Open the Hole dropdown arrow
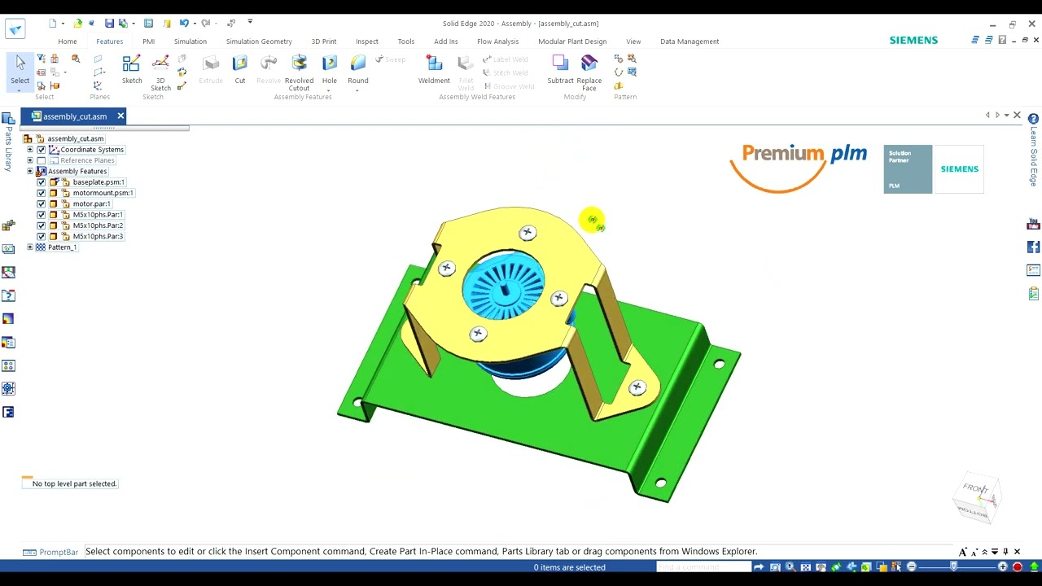The height and width of the screenshot is (586, 1042). 329,90
